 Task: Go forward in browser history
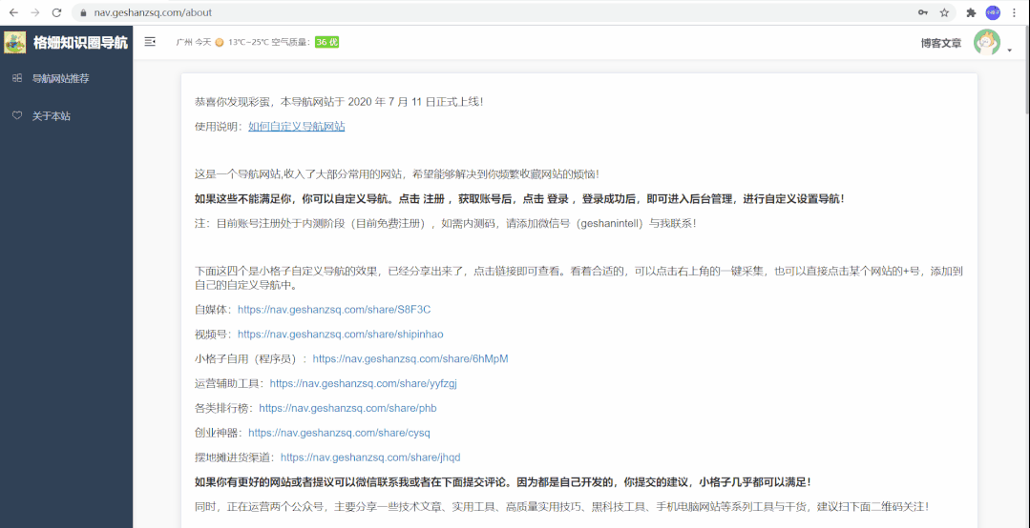[34, 12]
